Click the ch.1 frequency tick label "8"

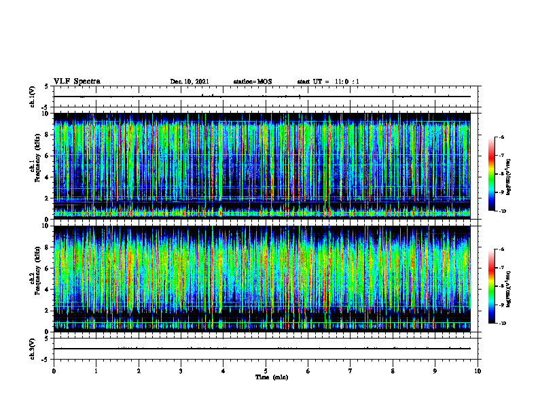[x=47, y=135]
